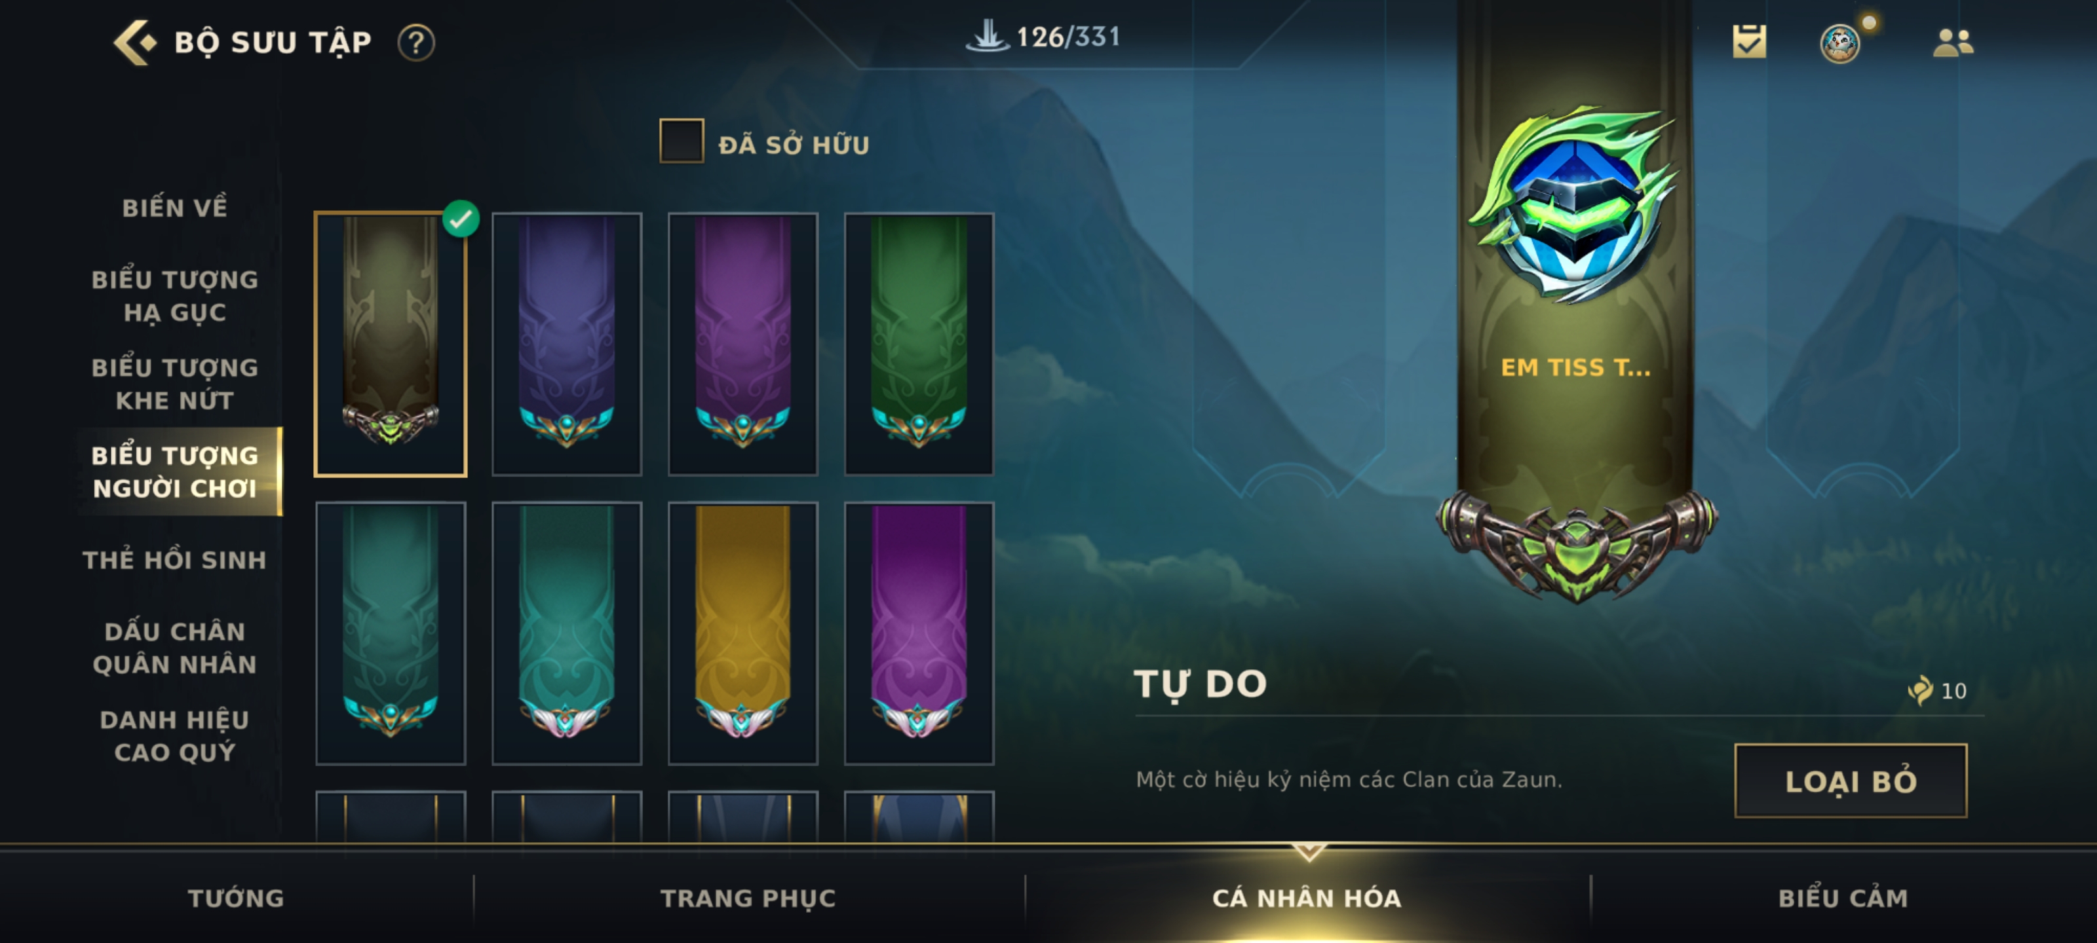
Task: Switch to the Biểu Cảm tab
Action: point(1843,898)
